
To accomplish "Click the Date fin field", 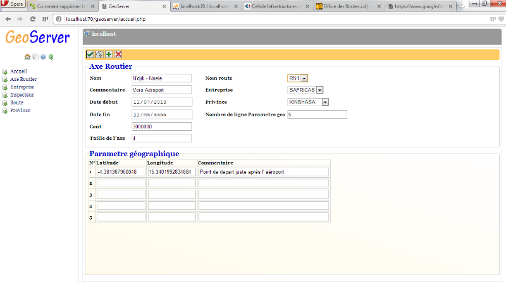I will click(162, 114).
